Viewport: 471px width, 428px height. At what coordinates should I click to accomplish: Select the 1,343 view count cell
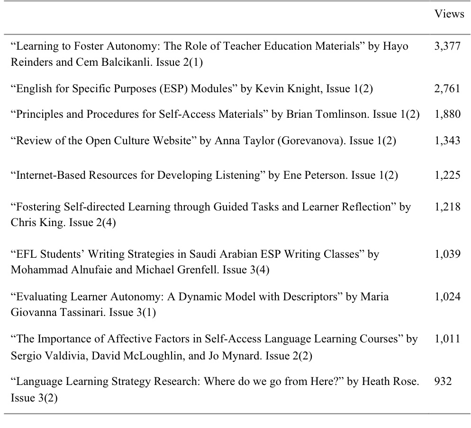click(447, 141)
